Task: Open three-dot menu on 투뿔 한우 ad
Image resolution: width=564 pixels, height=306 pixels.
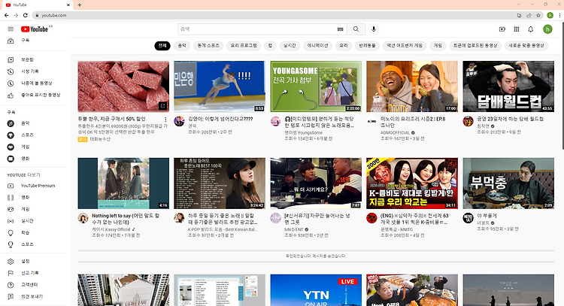Action: point(165,120)
